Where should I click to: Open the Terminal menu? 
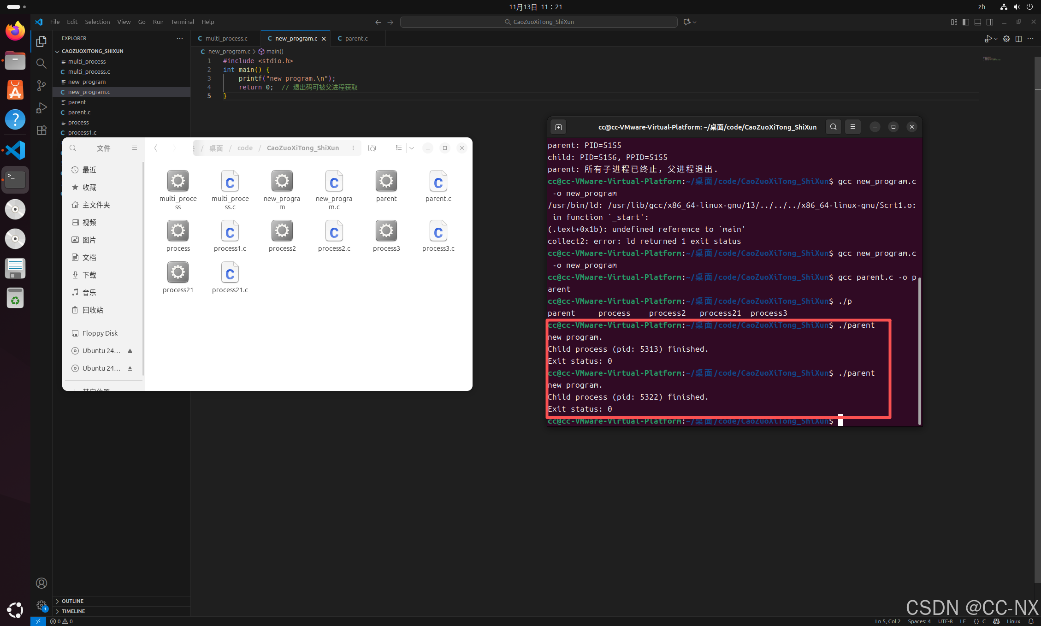(182, 22)
